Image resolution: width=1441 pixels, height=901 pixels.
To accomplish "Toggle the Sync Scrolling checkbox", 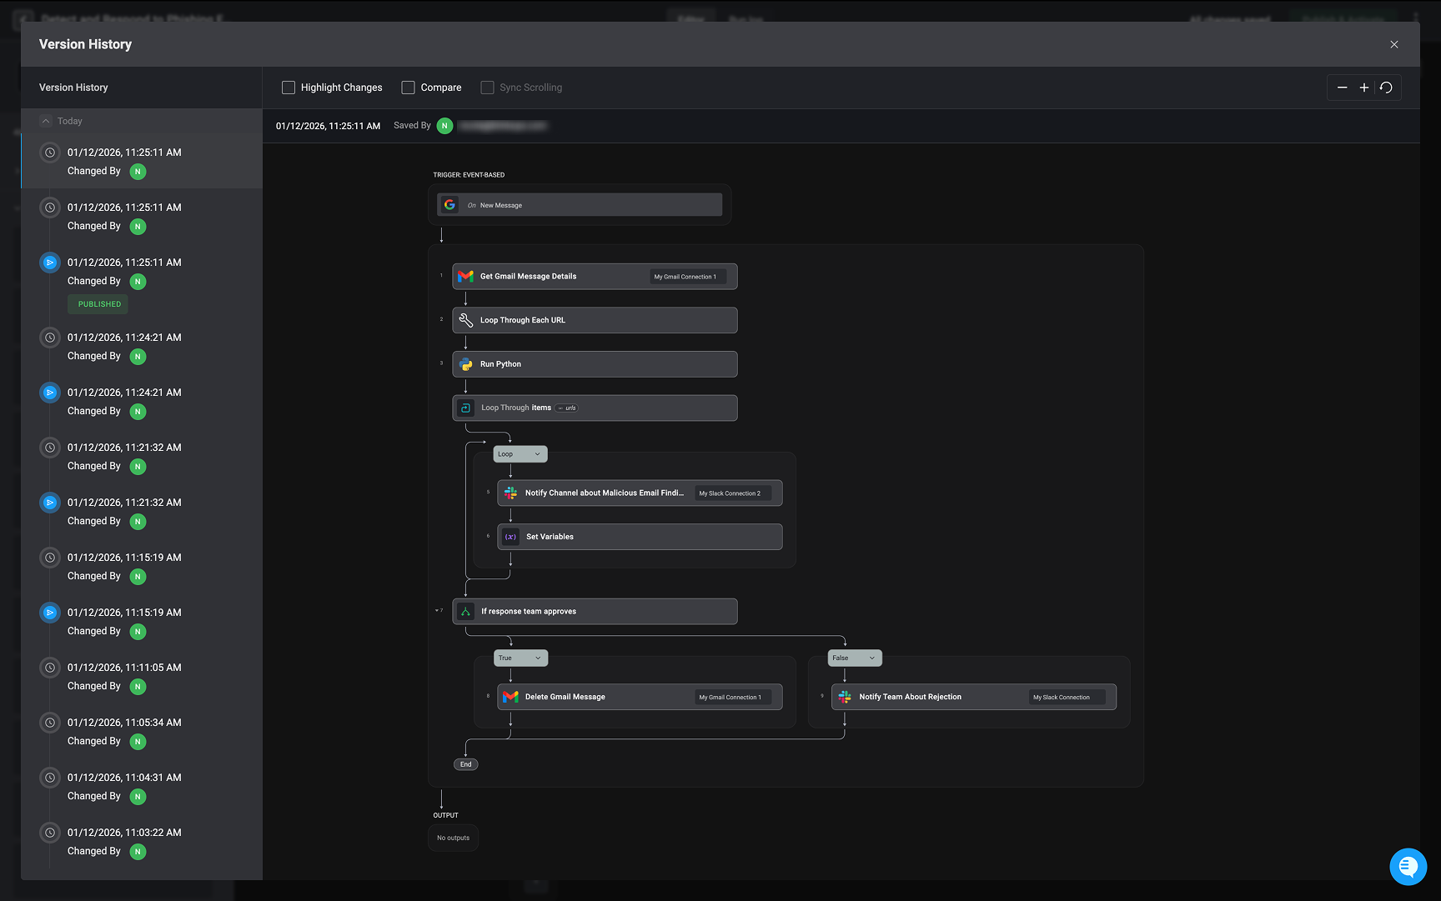I will click(487, 88).
